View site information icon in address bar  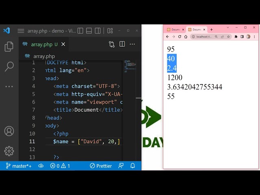point(193,37)
